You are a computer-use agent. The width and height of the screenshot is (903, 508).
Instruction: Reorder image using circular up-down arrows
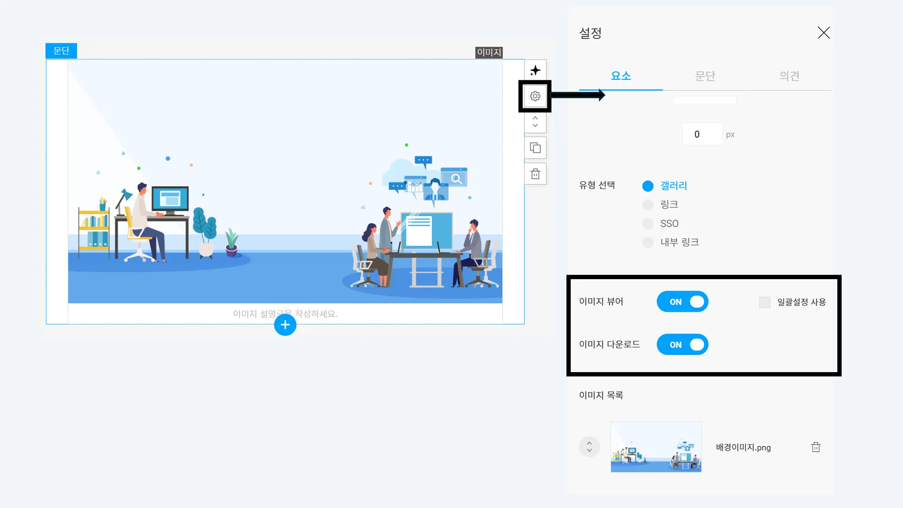click(x=590, y=447)
